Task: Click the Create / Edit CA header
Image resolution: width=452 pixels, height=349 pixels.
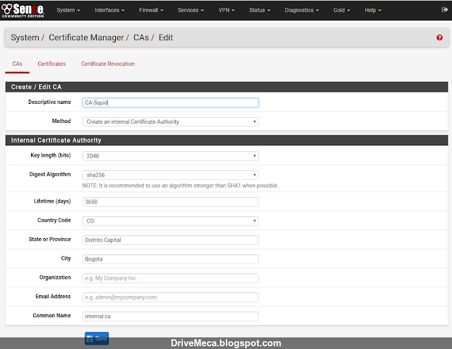Action: coord(227,87)
